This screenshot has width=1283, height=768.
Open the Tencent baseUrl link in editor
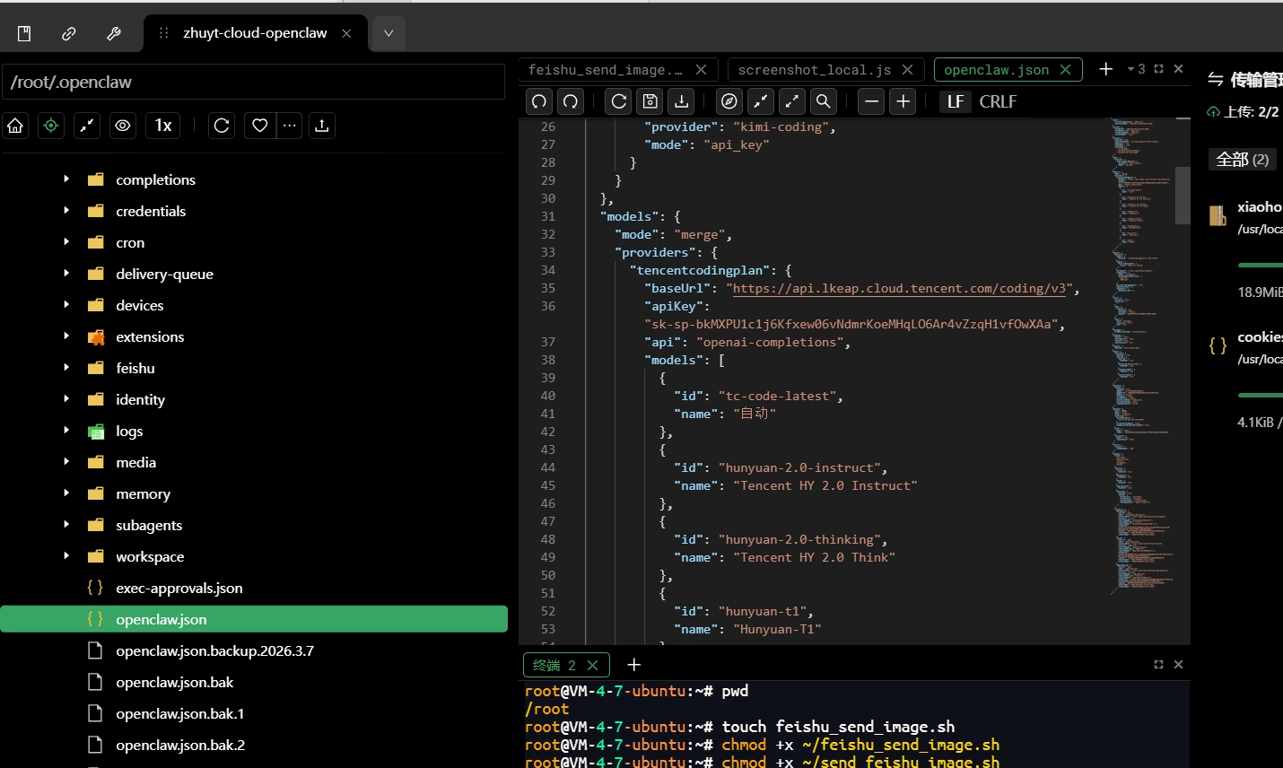(899, 288)
